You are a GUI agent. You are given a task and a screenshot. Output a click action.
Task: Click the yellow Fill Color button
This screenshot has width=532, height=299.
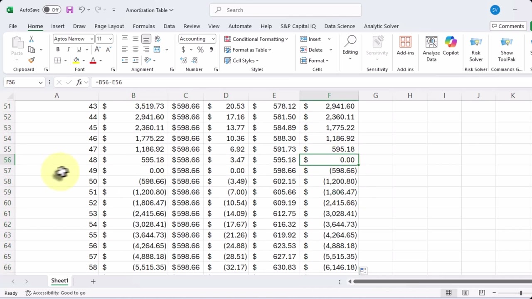[76, 60]
